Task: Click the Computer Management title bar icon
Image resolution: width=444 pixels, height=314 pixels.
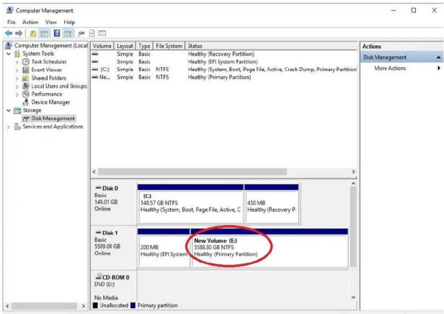Action: pyautogui.click(x=10, y=10)
